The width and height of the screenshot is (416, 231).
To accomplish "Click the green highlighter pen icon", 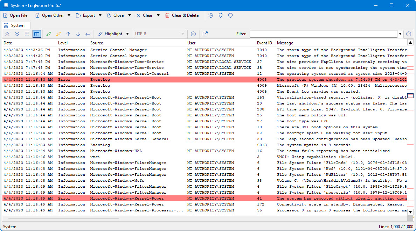I will click(x=48, y=34).
